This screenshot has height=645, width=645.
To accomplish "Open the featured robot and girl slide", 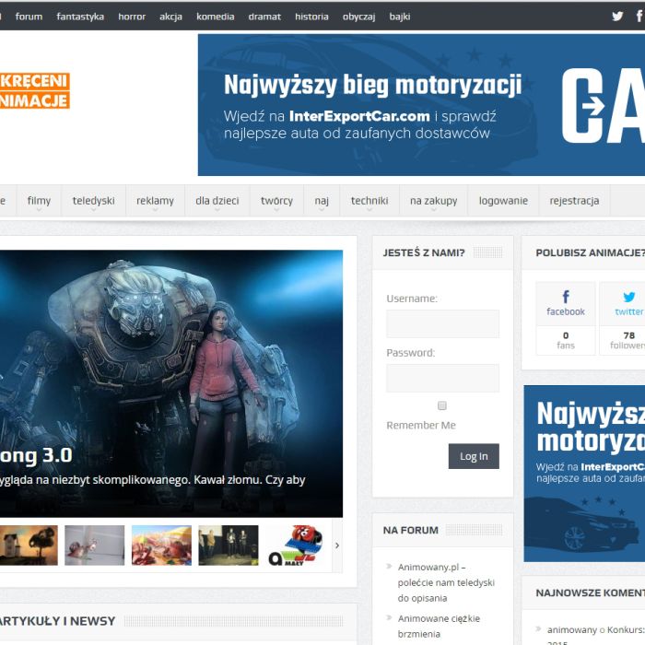I will (171, 383).
